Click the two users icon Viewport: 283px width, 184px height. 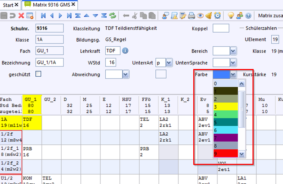pos(240,16)
